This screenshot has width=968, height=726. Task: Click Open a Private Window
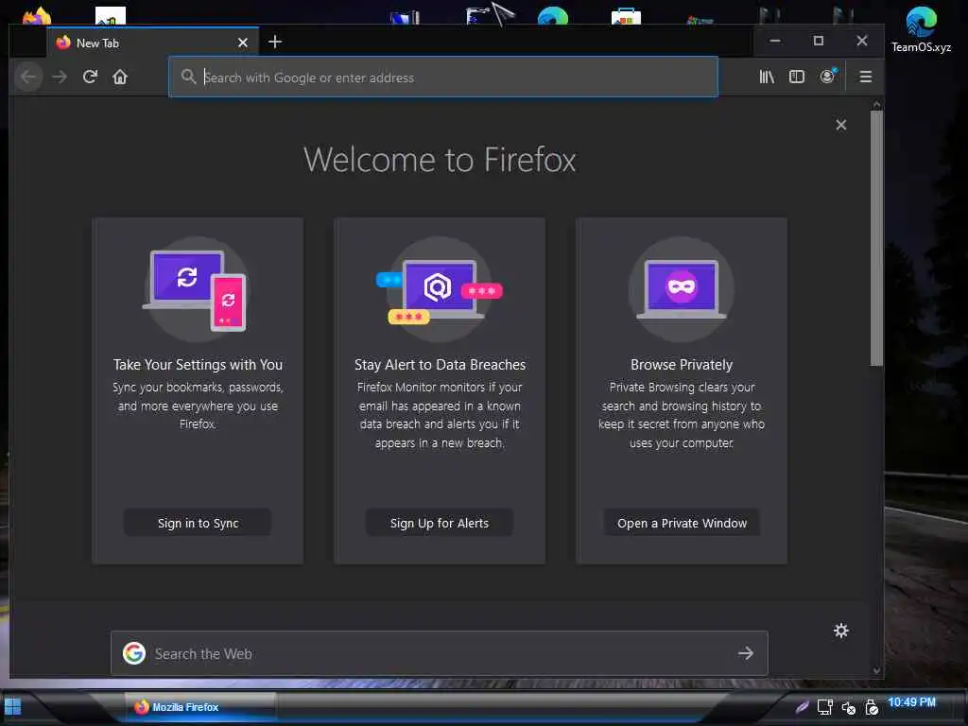click(682, 523)
